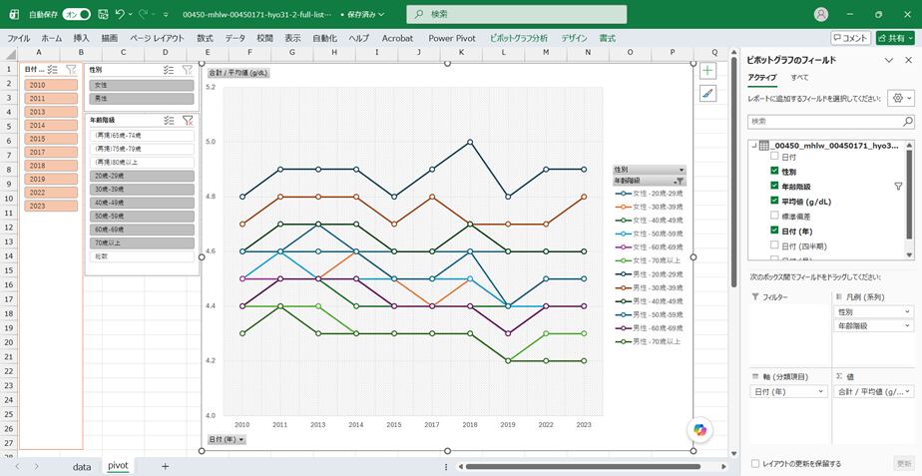Image resolution: width=922 pixels, height=476 pixels.
Task: Clear the filter on the 年齢階級 slicer
Action: pyautogui.click(x=188, y=120)
